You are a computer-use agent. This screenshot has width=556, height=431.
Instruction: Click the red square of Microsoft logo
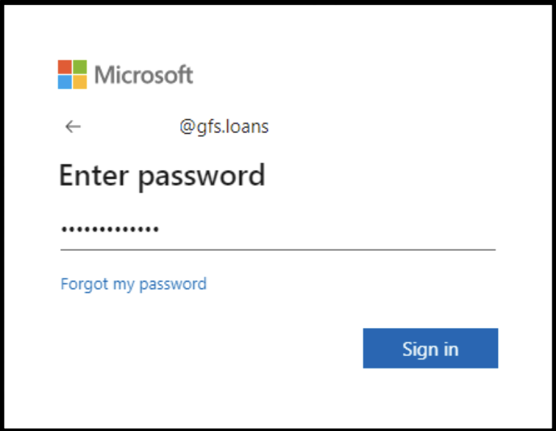(x=65, y=67)
